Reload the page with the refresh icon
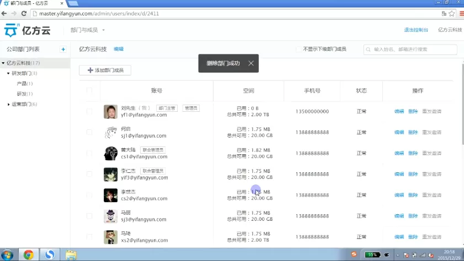The height and width of the screenshot is (261, 464). tap(24, 13)
